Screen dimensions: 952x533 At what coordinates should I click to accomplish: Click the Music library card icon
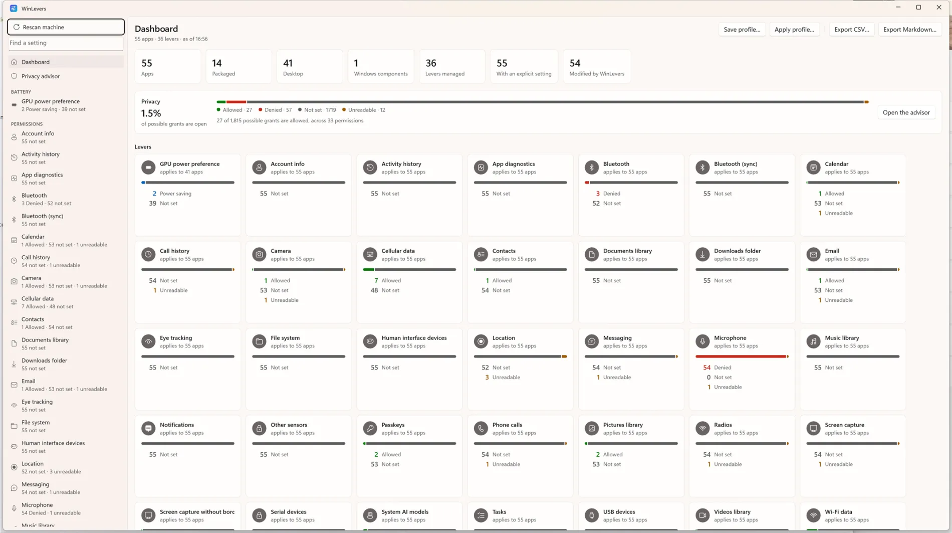coord(813,341)
